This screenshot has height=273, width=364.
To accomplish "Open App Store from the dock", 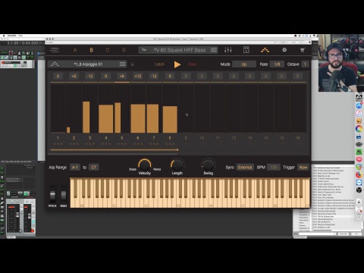I will pos(359,105).
